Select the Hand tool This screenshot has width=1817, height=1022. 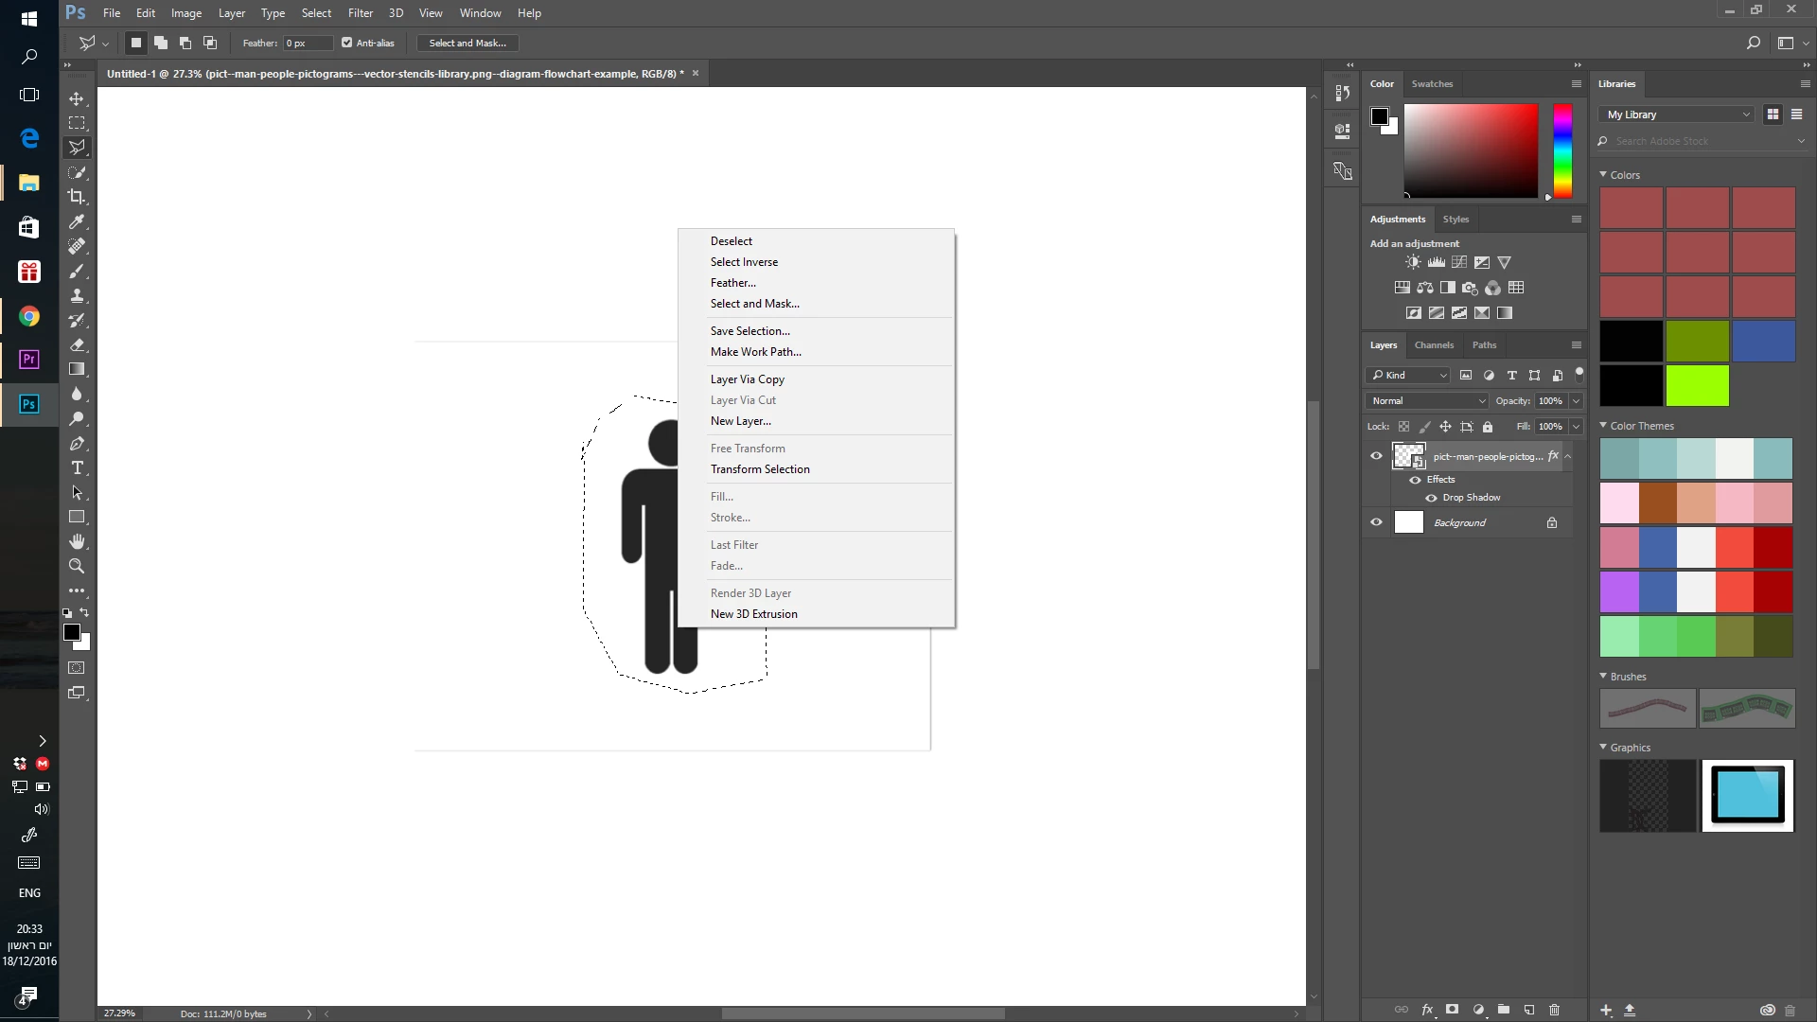click(x=77, y=541)
